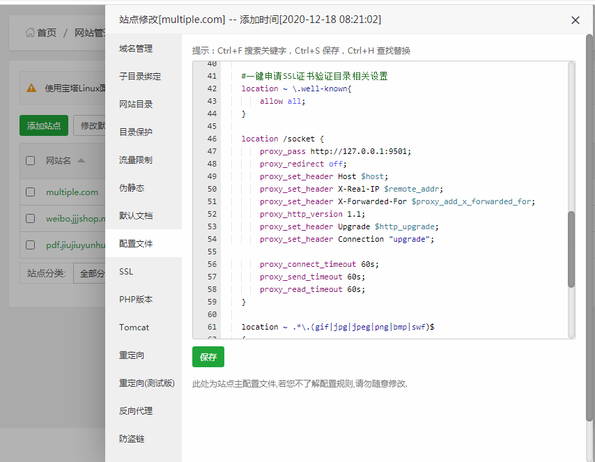Close the site modification dialog
595x462 pixels.
click(x=575, y=20)
